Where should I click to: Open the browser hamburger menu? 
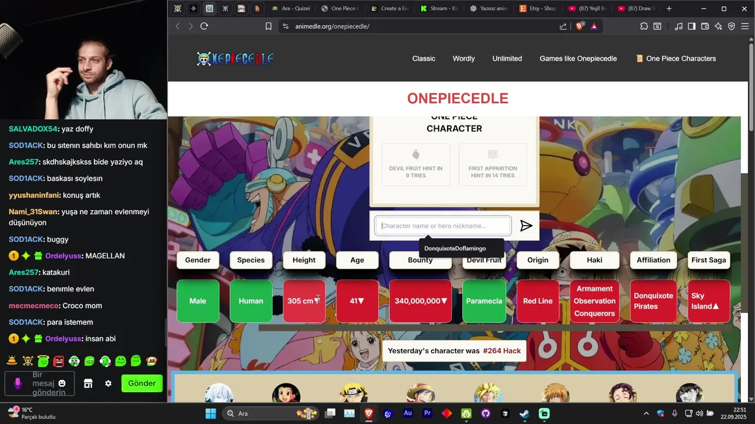745,26
